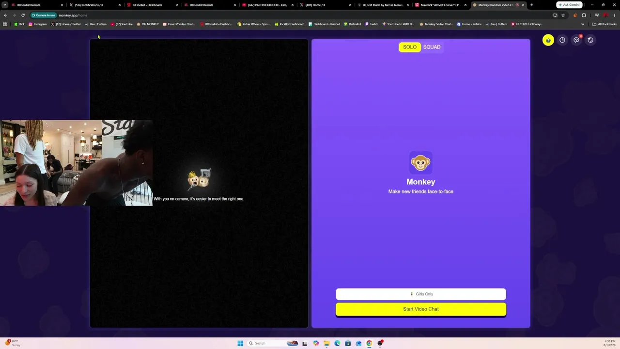The height and width of the screenshot is (349, 620).
Task: Switch to the Maverick "Almost Forever" EP tab
Action: tap(440, 5)
